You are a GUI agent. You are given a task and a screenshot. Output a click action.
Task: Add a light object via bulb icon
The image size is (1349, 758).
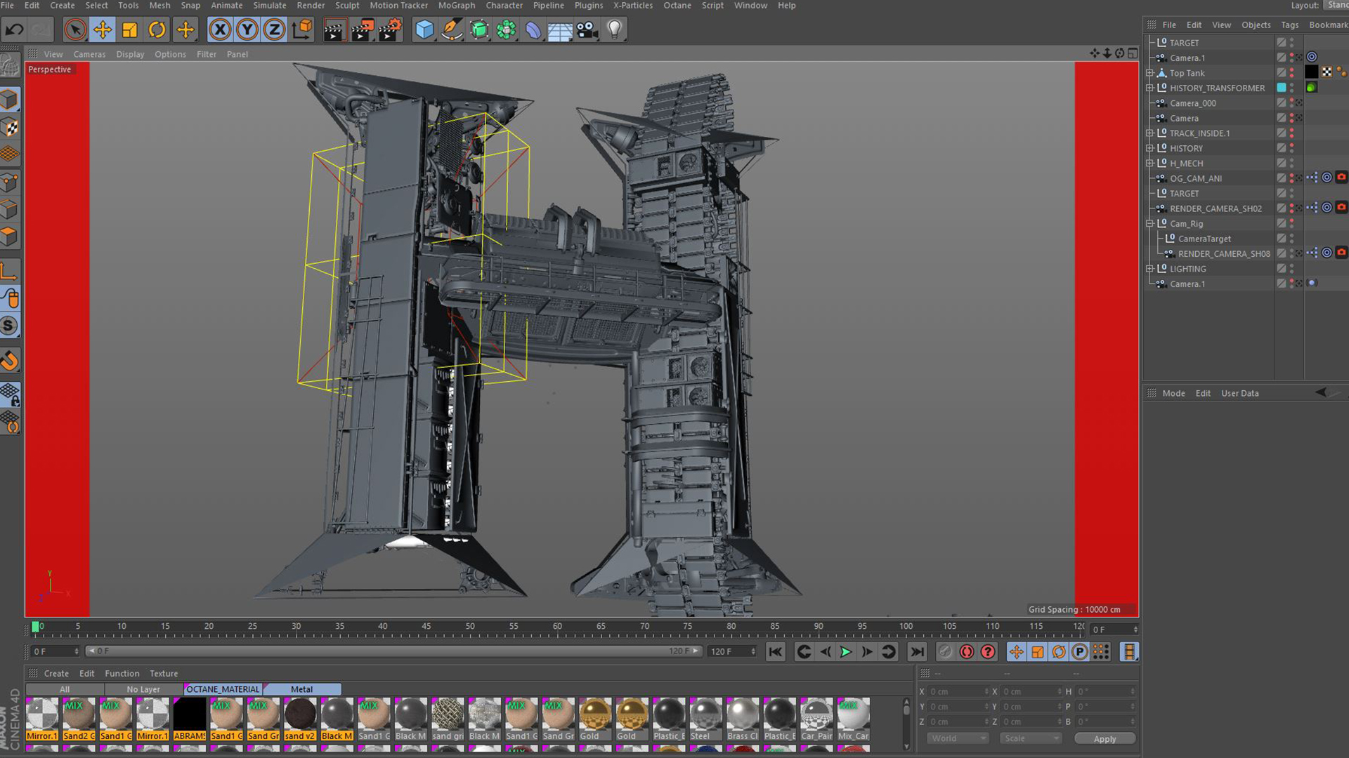point(615,29)
